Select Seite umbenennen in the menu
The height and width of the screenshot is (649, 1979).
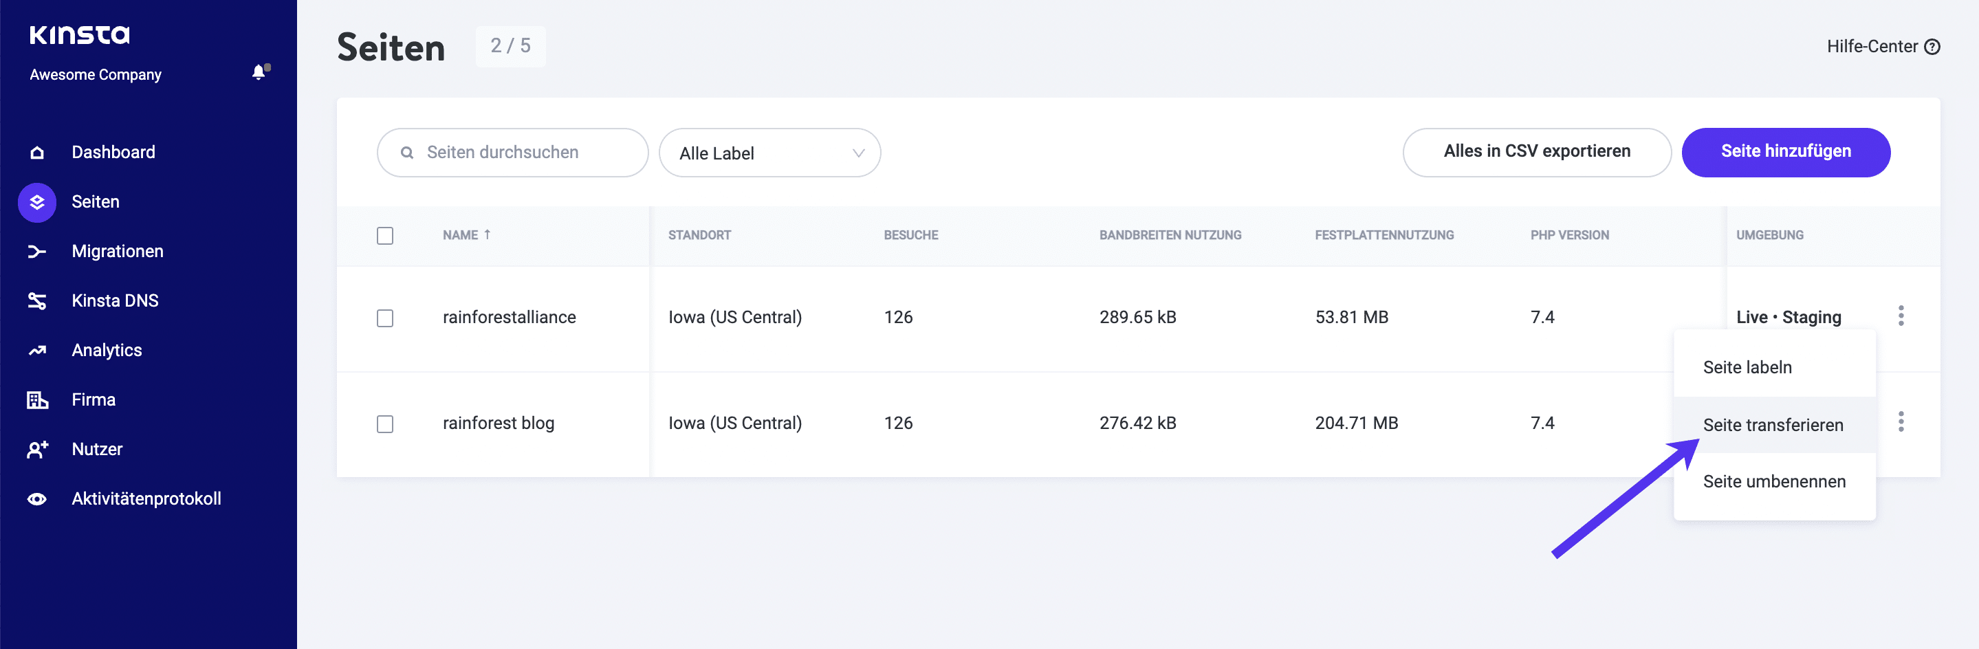[1773, 481]
